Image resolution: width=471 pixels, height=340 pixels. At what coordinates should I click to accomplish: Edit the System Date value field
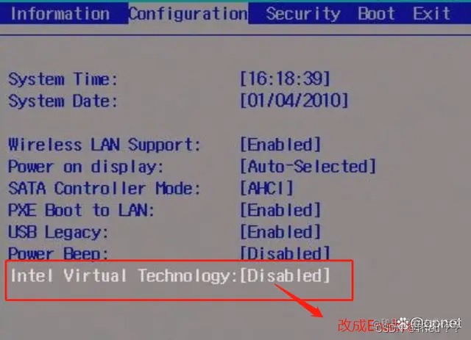[294, 101]
